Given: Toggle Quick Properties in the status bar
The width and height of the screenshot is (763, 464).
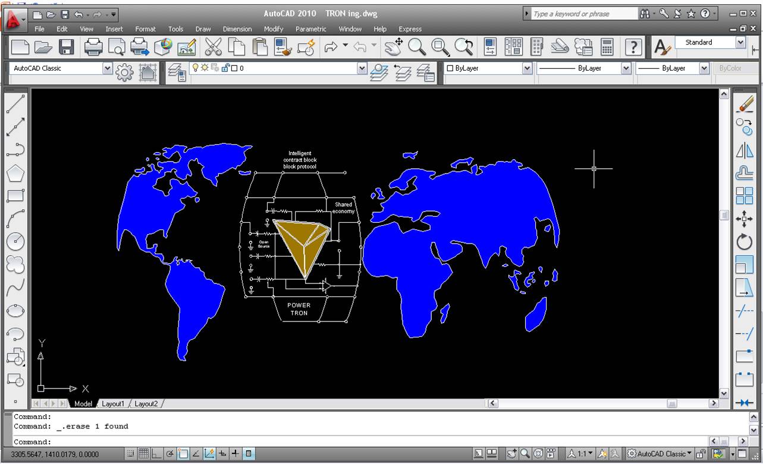Looking at the screenshot, I should point(249,454).
